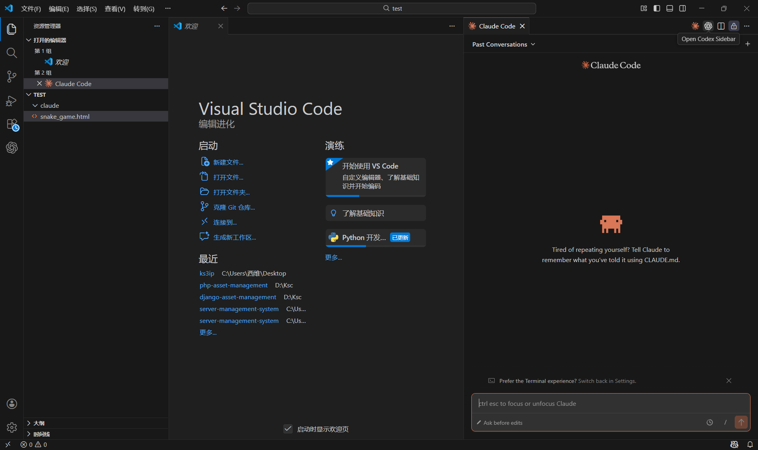The width and height of the screenshot is (758, 450).
Task: Expand the 大纲 outline section
Action: click(x=39, y=423)
